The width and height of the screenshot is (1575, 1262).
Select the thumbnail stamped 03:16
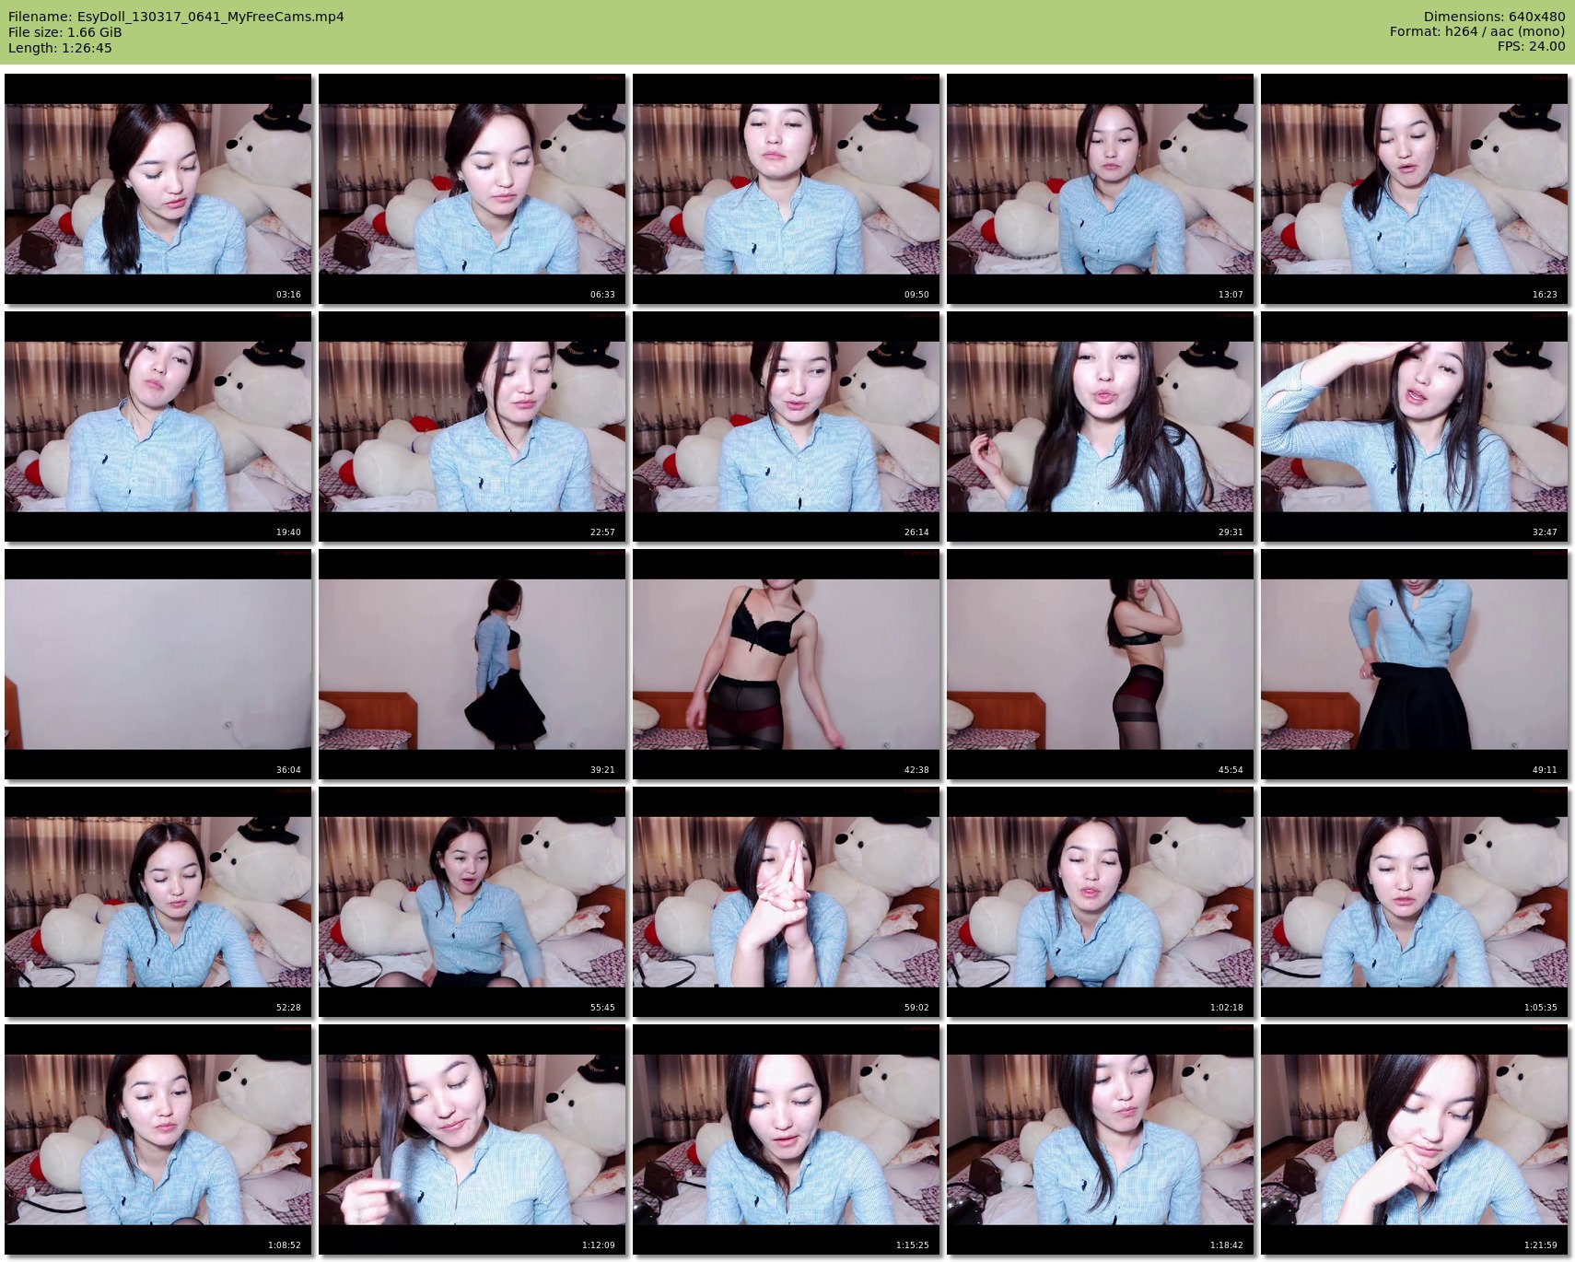point(158,189)
